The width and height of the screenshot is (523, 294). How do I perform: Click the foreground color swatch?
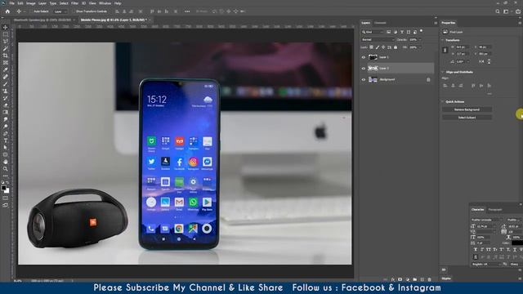pos(4,188)
